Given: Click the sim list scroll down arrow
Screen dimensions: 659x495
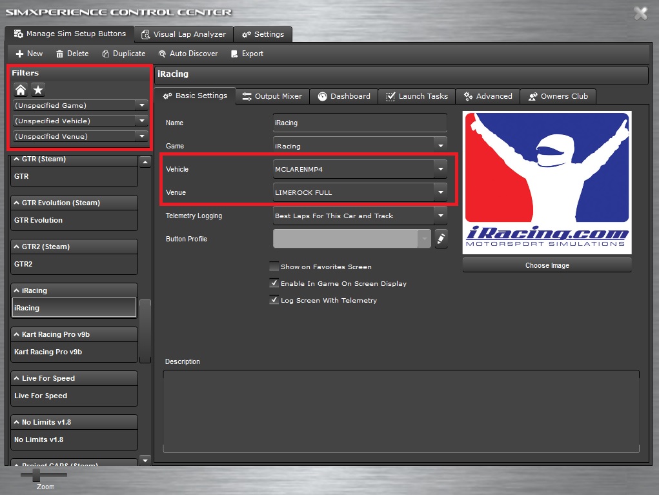Looking at the screenshot, I should tap(145, 460).
